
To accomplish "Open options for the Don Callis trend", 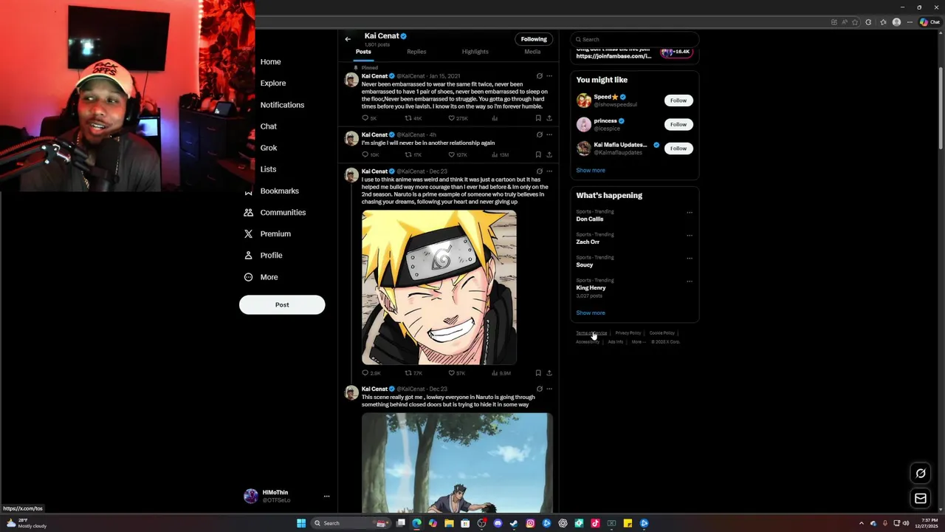I will point(690,213).
